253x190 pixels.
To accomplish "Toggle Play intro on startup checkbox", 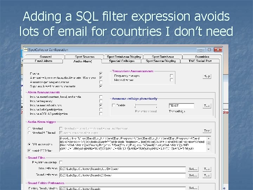I will (61, 162).
